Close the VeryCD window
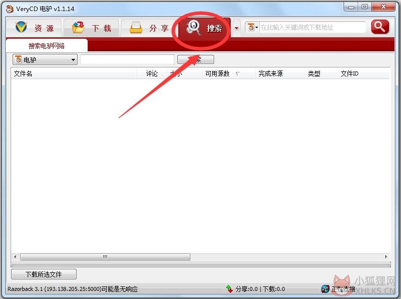Viewport: 401px width, 299px height. [383, 7]
